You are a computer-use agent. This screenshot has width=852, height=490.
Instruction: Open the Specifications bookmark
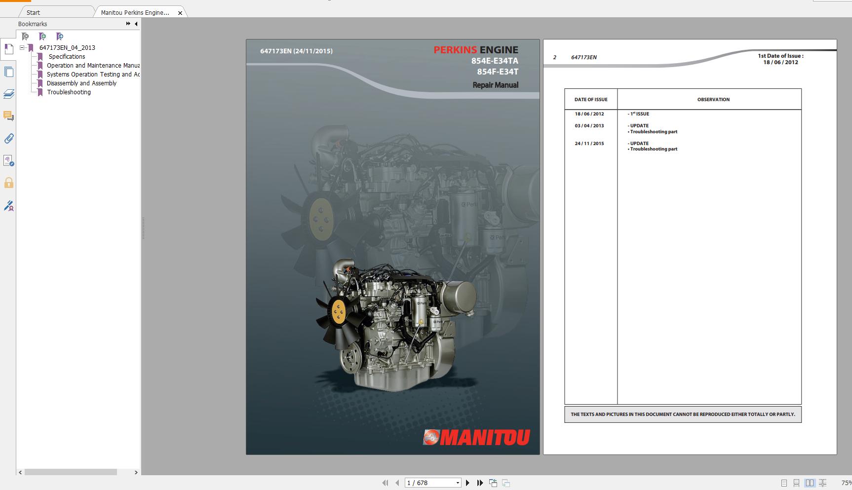(66, 56)
